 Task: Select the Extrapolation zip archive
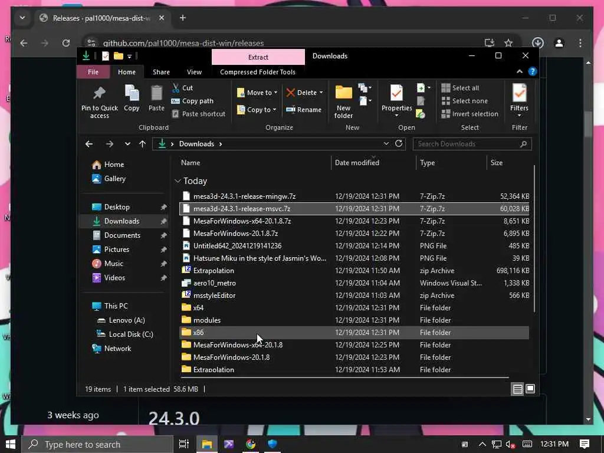[x=354, y=270]
